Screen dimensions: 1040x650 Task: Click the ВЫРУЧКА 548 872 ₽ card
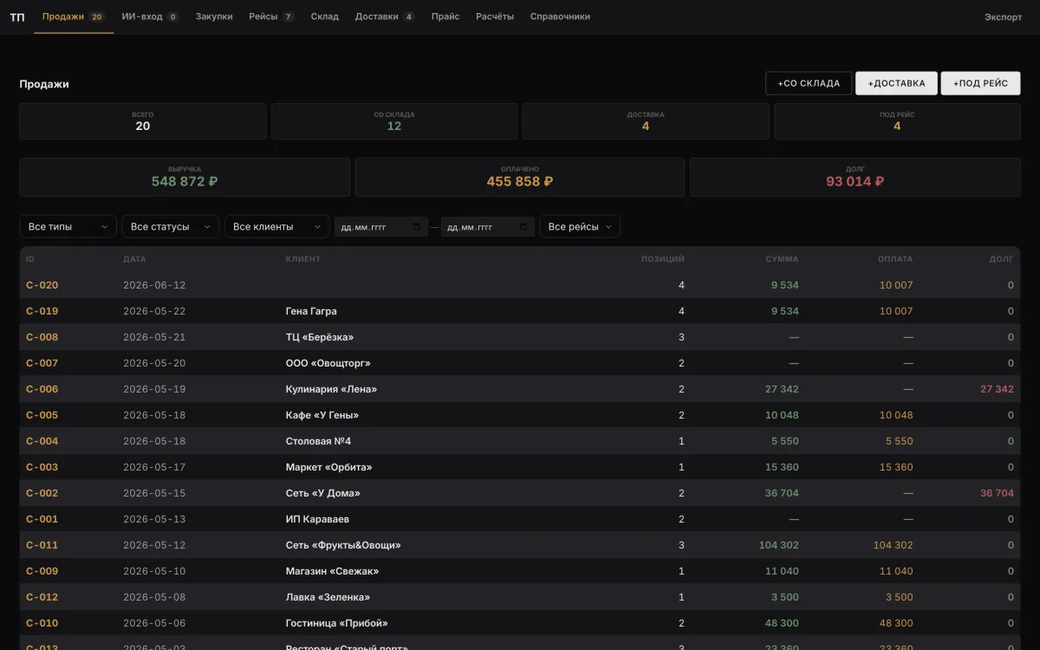point(185,177)
